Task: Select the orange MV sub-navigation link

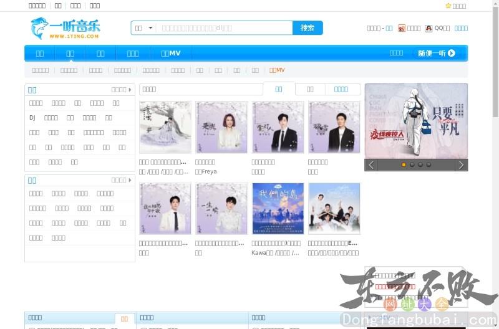Action: [x=277, y=70]
